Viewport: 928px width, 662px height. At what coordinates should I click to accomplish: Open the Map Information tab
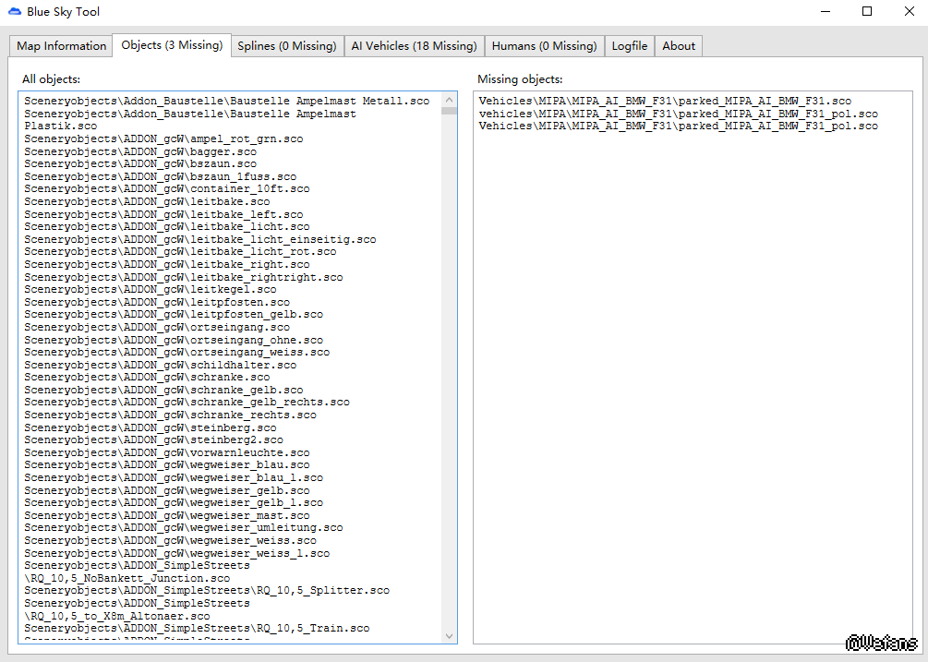tap(61, 46)
